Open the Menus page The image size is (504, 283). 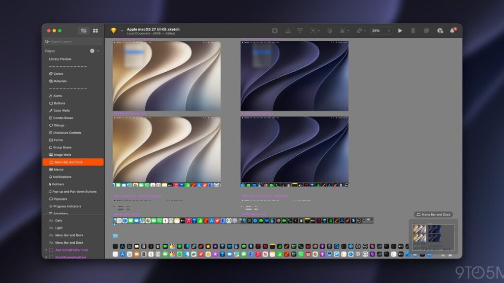click(57, 170)
